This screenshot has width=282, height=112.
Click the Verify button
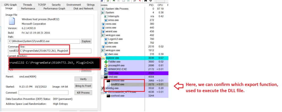pyautogui.click(x=83, y=79)
